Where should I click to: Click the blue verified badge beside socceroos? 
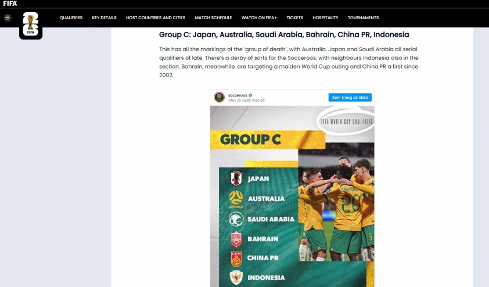point(250,95)
